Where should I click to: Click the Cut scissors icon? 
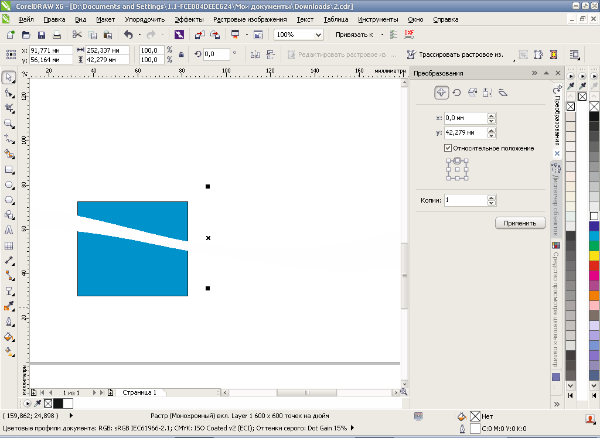pos(77,35)
